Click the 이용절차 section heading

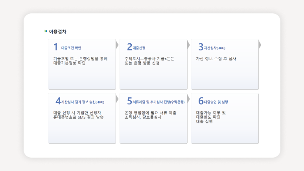tap(57, 32)
